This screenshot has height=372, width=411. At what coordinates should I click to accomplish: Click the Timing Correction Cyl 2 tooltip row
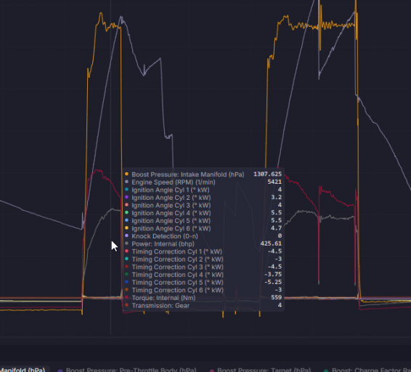[203, 259]
